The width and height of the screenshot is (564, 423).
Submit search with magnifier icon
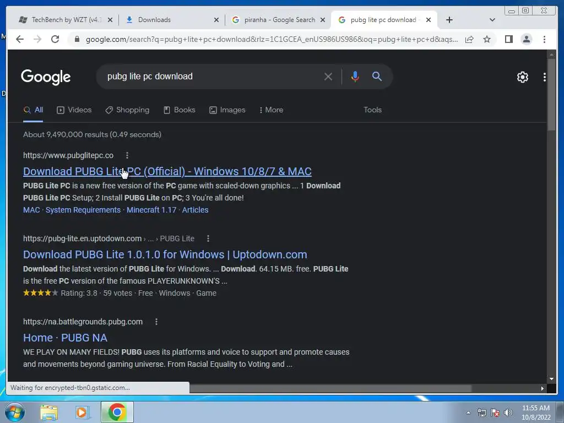(x=377, y=76)
